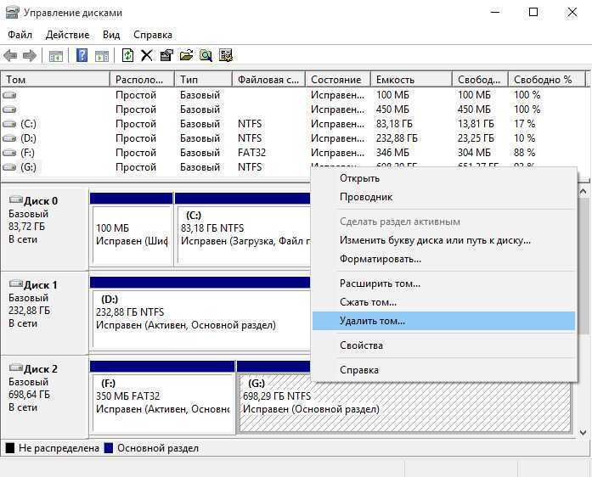Select the drive icon of volume (F:)
Screen dimensions: 592x477
[x=9, y=153]
